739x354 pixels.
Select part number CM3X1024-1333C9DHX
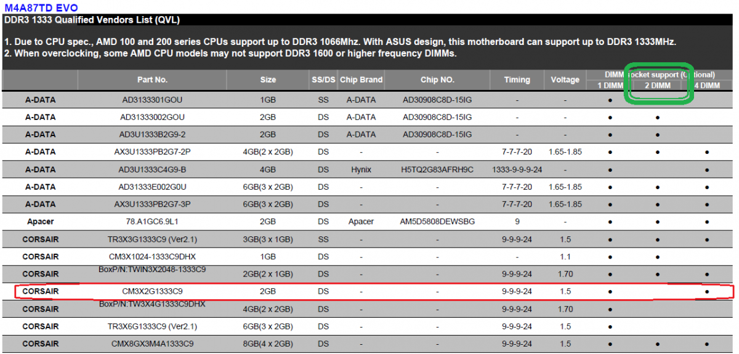(152, 256)
